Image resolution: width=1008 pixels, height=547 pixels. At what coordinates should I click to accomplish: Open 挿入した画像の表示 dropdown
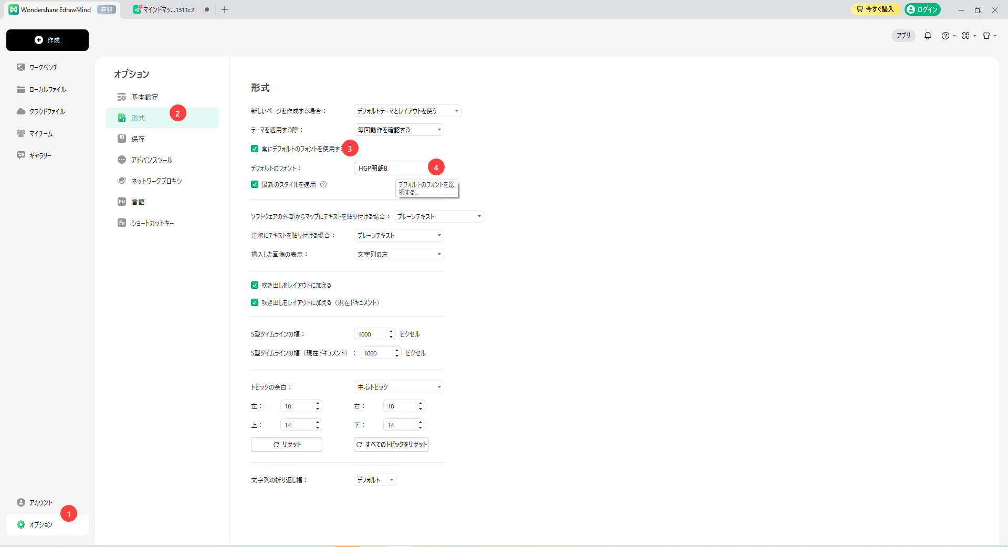pos(399,254)
